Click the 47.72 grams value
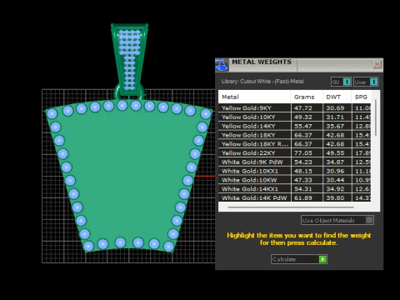 (303, 108)
